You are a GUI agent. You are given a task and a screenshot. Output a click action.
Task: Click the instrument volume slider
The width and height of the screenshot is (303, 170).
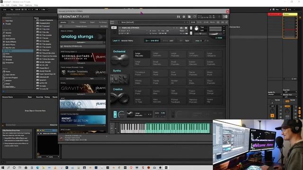pos(215,34)
